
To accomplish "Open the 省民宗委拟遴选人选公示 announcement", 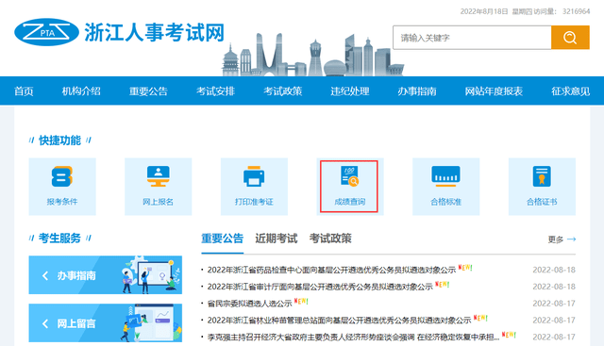I will coord(249,304).
